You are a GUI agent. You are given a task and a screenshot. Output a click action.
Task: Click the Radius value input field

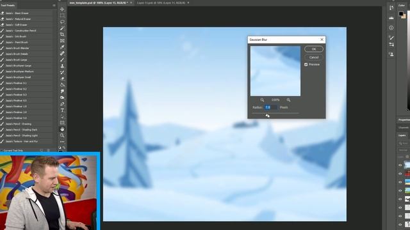click(x=270, y=107)
